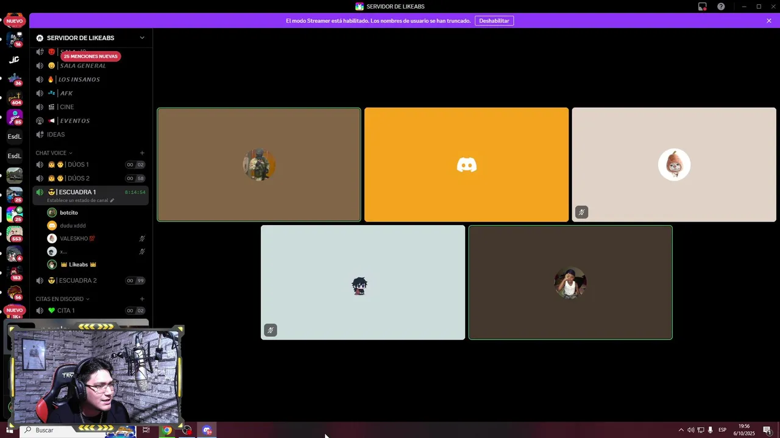The width and height of the screenshot is (780, 438).
Task: Click the muted mic icon beside VALESKHO
Action: [142, 238]
